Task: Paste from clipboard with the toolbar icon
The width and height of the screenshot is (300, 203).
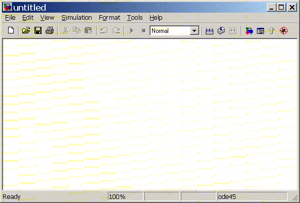Action: pos(88,30)
